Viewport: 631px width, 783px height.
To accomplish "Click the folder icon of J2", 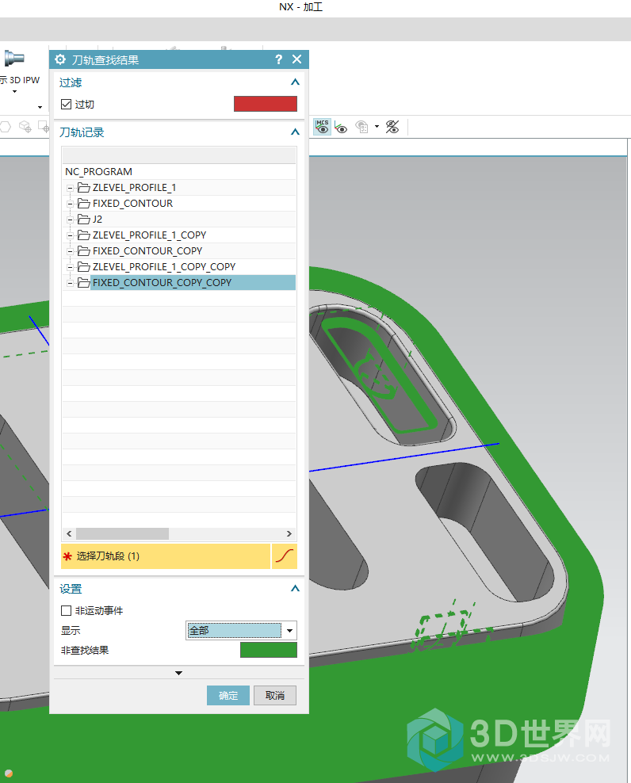I will click(x=83, y=220).
